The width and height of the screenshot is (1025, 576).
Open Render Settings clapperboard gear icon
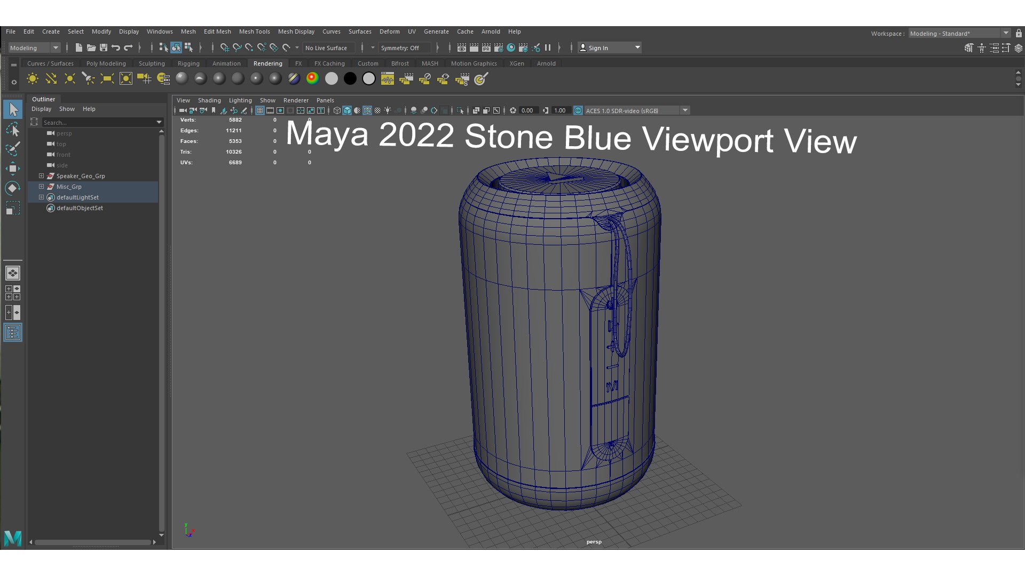[x=499, y=47]
